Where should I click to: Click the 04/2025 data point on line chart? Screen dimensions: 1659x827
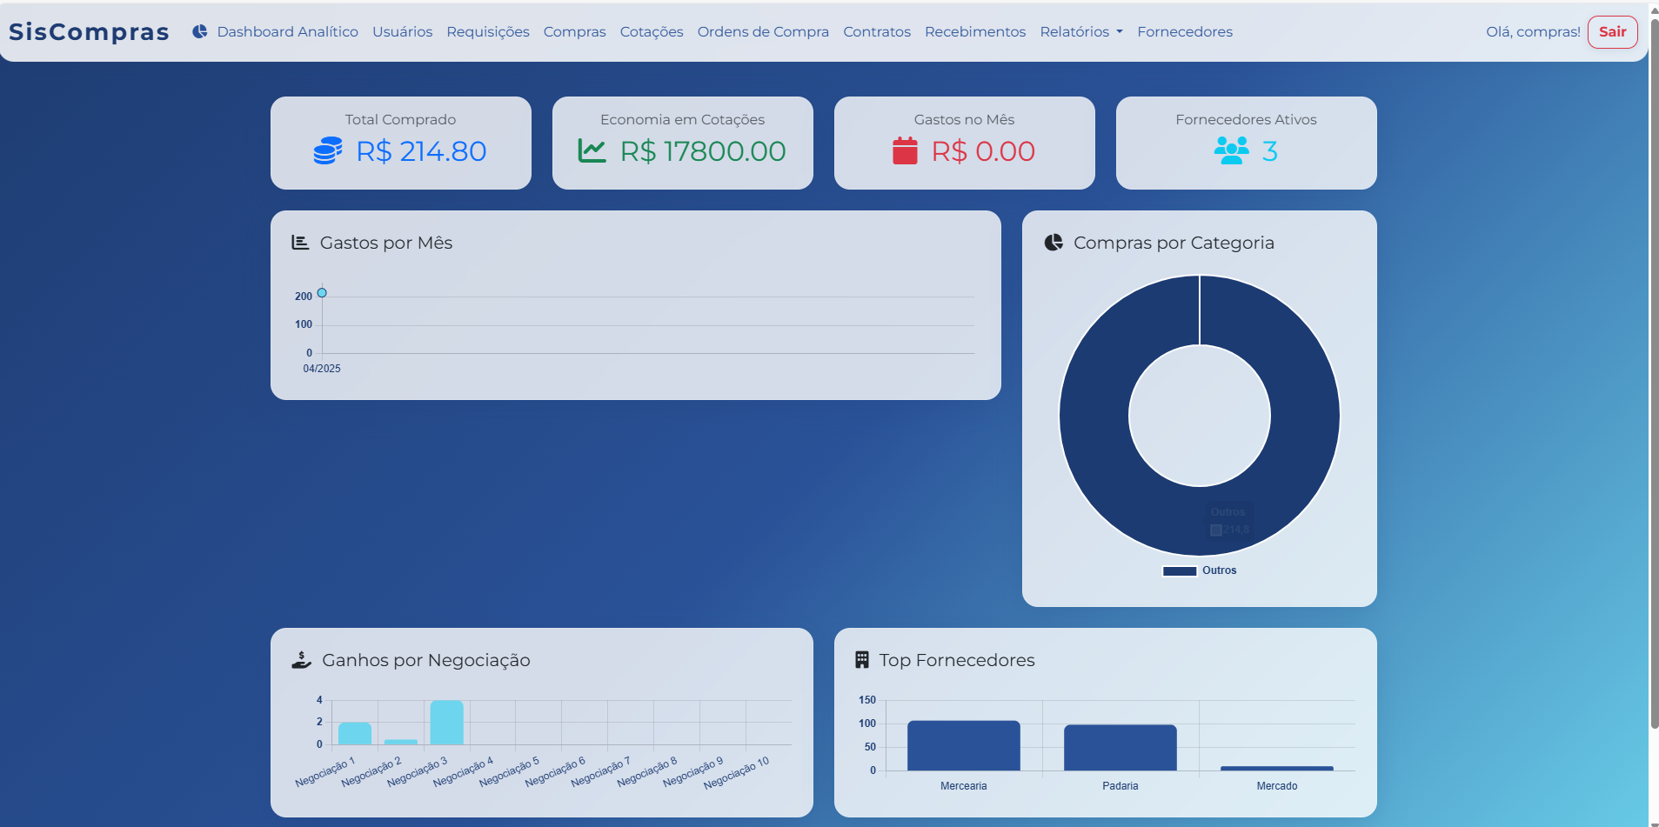322,293
